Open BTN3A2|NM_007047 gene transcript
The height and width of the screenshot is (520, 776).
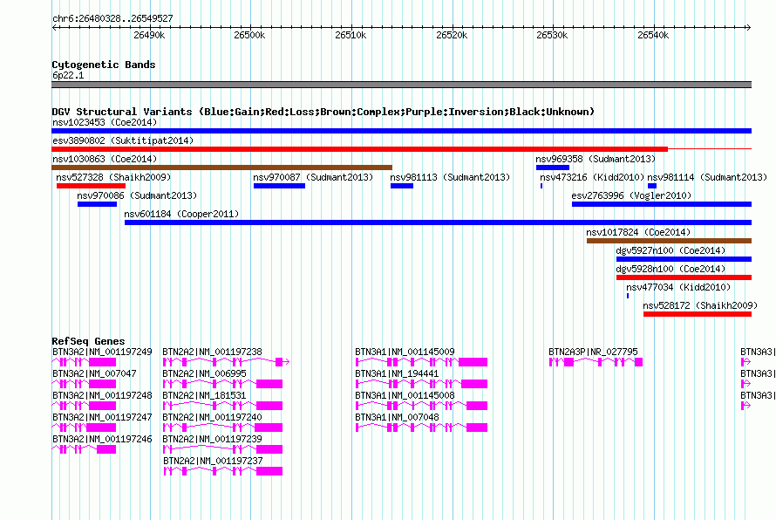(84, 384)
